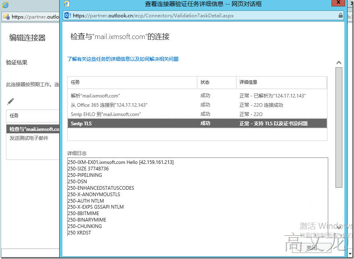Click log line 250-DSN
354x259 pixels.
click(77, 182)
